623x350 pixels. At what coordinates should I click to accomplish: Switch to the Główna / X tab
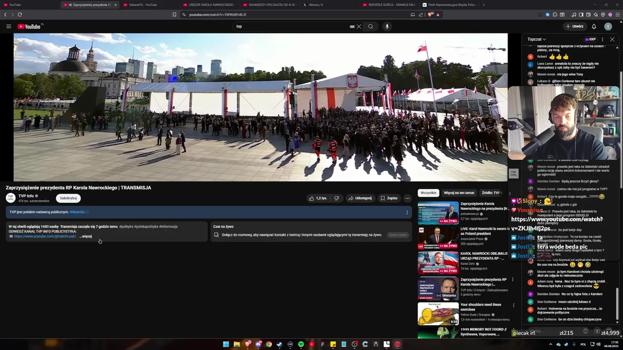click(316, 4)
